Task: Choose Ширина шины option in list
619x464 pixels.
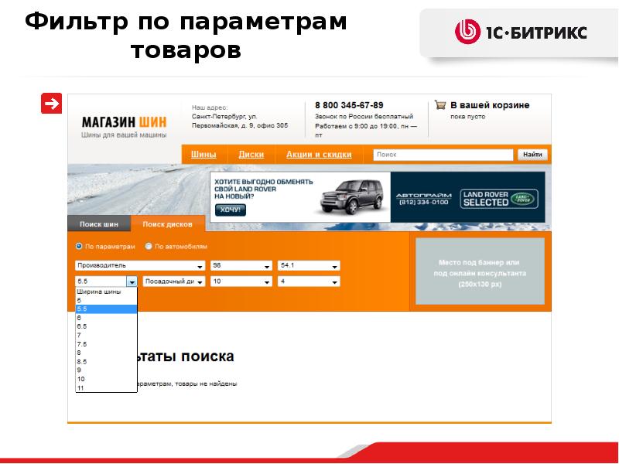Action: [x=106, y=292]
